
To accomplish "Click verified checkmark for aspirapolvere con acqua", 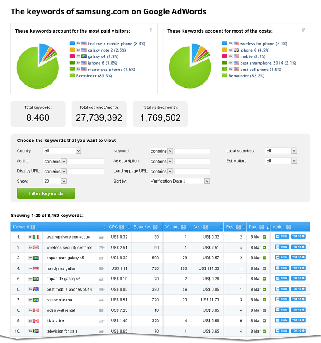I will tap(264, 237).
